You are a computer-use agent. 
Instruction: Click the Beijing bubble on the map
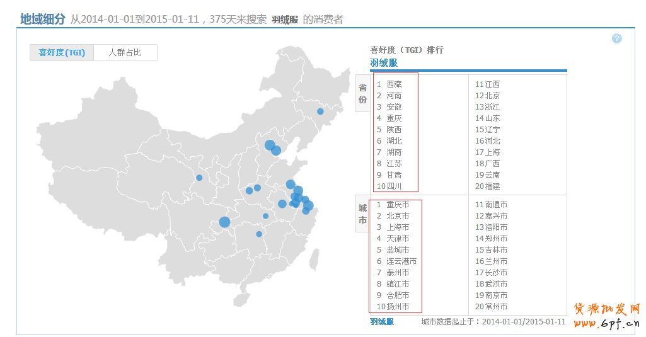[270, 146]
